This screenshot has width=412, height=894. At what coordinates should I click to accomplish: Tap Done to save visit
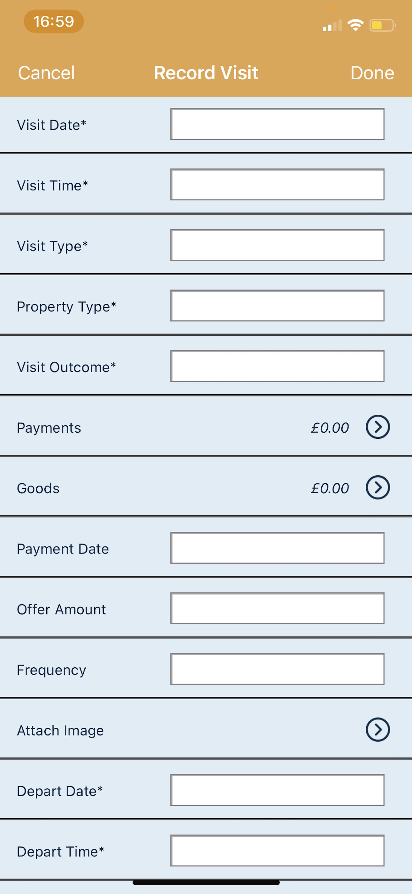(x=372, y=73)
